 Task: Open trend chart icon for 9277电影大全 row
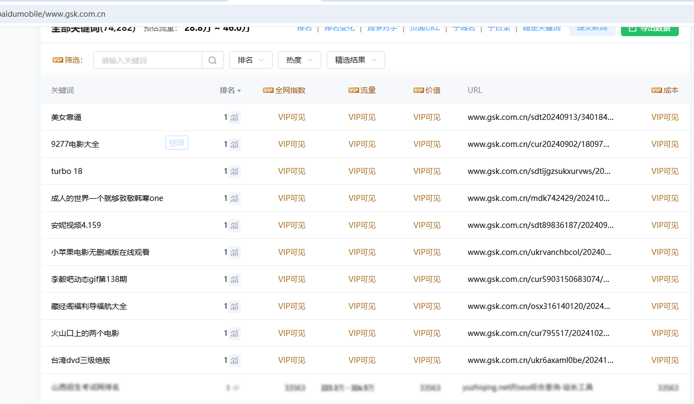[x=234, y=144]
